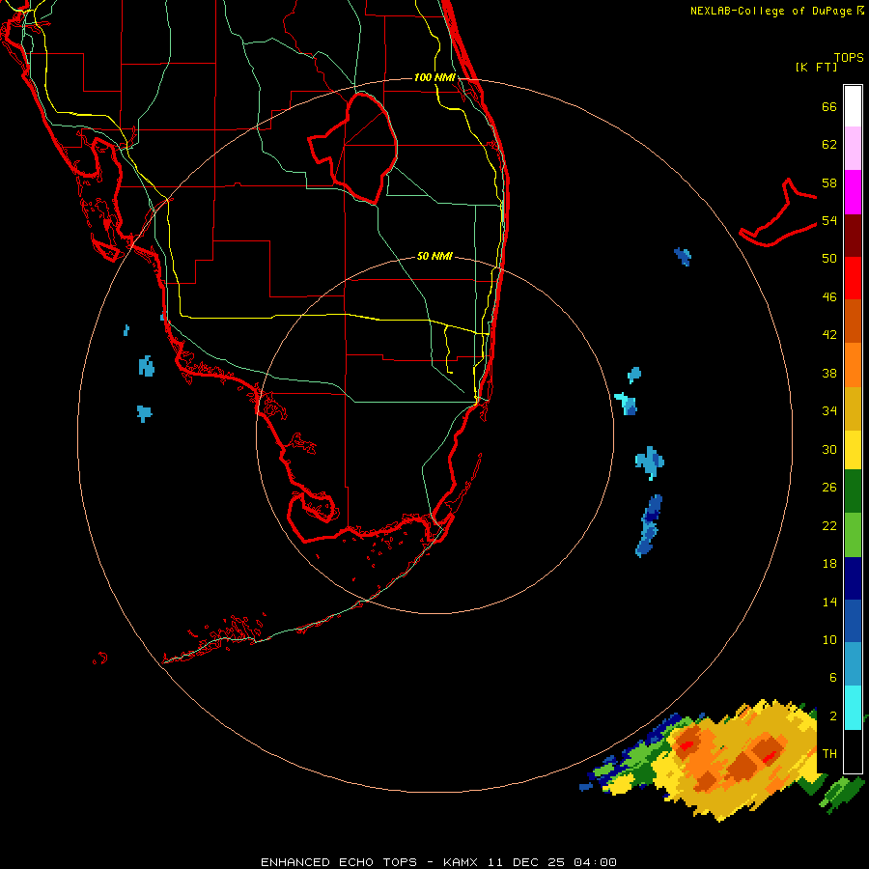Viewport: 869px width, 869px height.
Task: Click the TH legend label
Action: 829,753
